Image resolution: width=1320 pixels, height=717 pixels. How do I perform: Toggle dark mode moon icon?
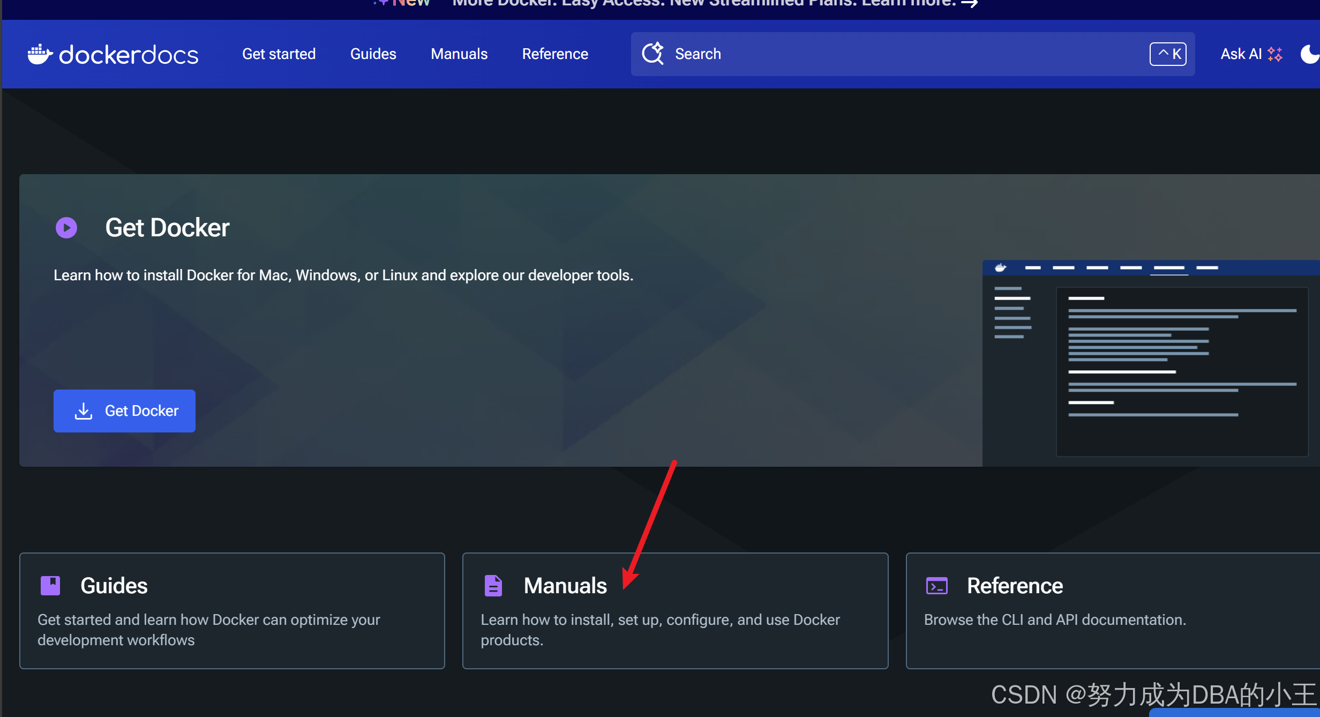click(x=1309, y=54)
